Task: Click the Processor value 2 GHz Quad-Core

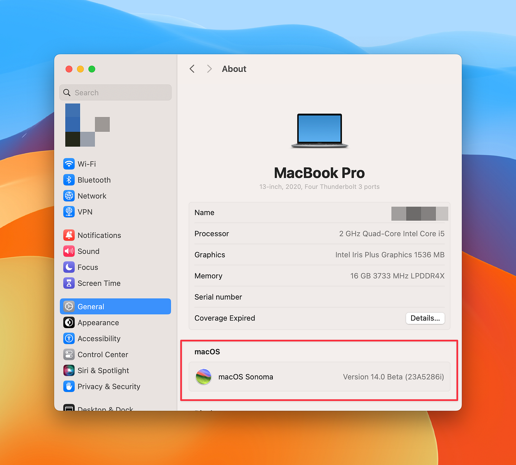Action: [392, 234]
